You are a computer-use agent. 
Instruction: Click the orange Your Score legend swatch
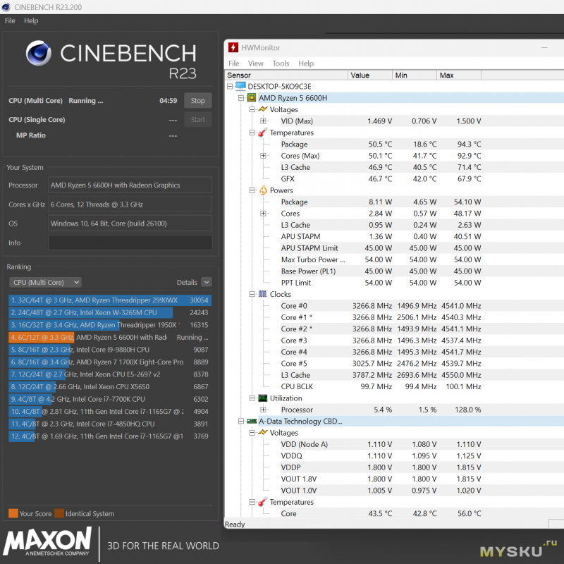coord(13,513)
